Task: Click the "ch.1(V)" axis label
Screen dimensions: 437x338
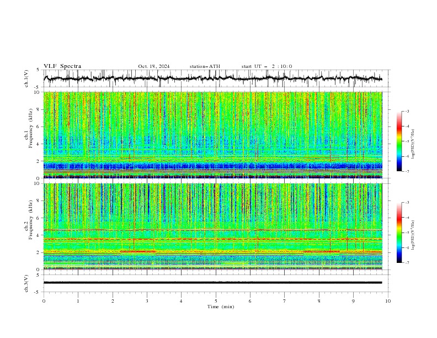Action: (26, 78)
